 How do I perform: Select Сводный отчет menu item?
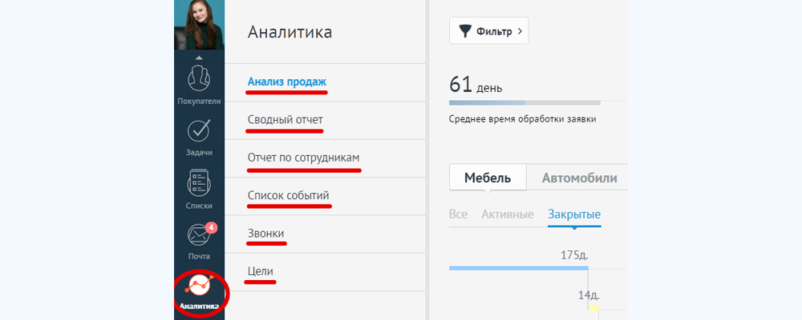point(285,120)
